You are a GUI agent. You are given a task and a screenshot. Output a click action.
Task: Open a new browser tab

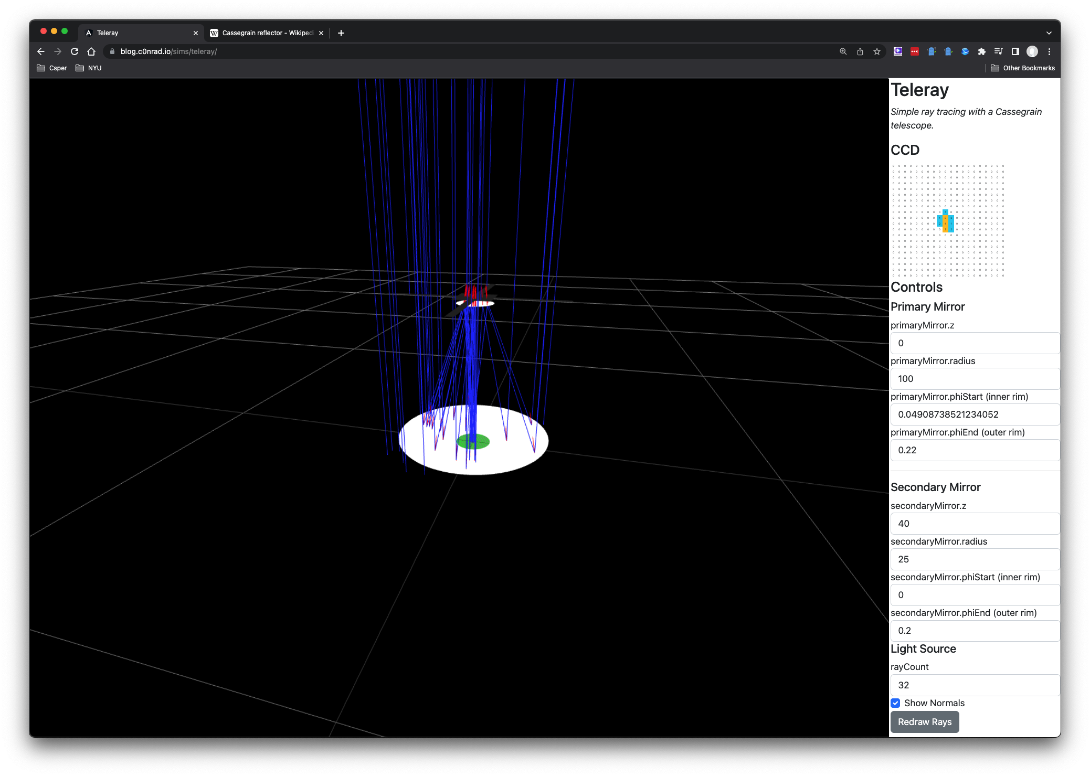click(341, 33)
